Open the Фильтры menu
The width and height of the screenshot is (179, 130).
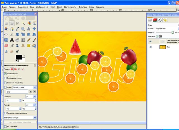click(x=83, y=7)
